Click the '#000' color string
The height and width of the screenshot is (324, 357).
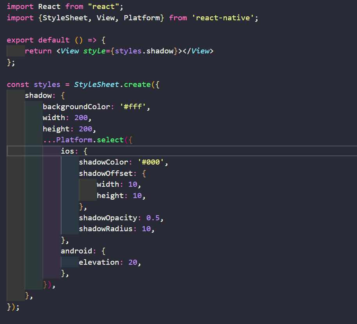[151, 162]
